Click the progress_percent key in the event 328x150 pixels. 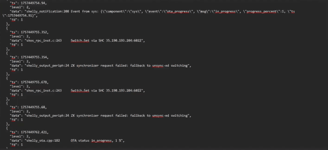256,11
